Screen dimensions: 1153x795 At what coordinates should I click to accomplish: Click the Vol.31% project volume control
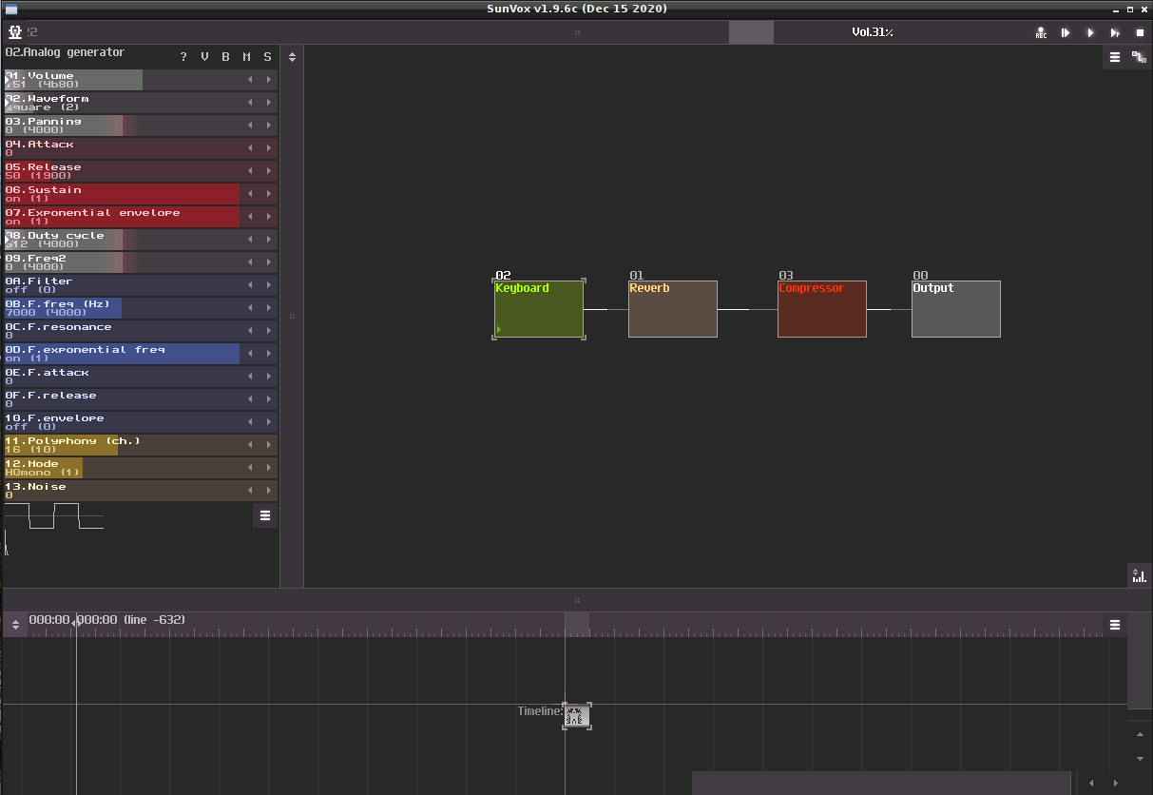873,32
